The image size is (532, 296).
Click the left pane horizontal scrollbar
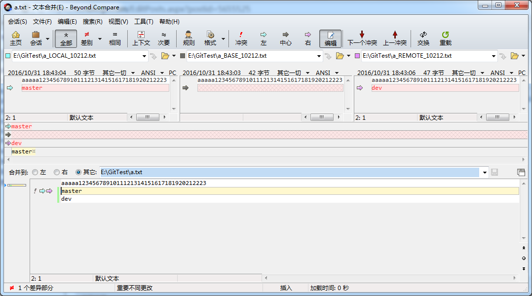[x=148, y=117]
